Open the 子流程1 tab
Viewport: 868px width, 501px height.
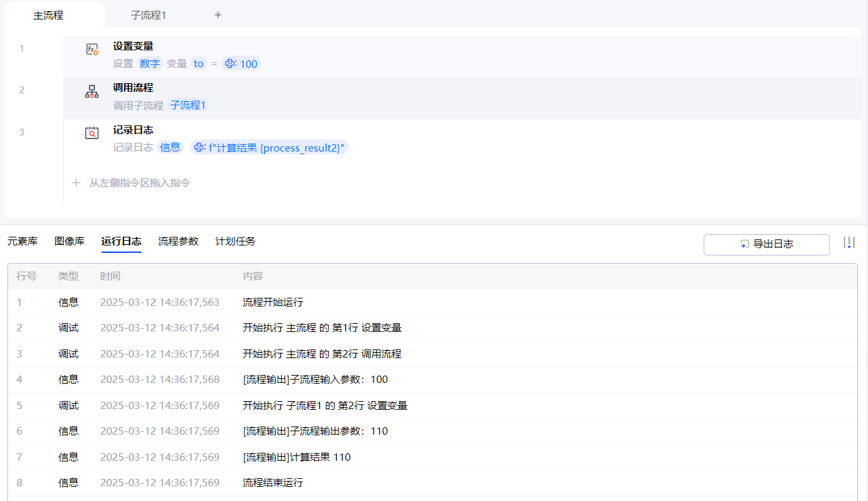148,15
